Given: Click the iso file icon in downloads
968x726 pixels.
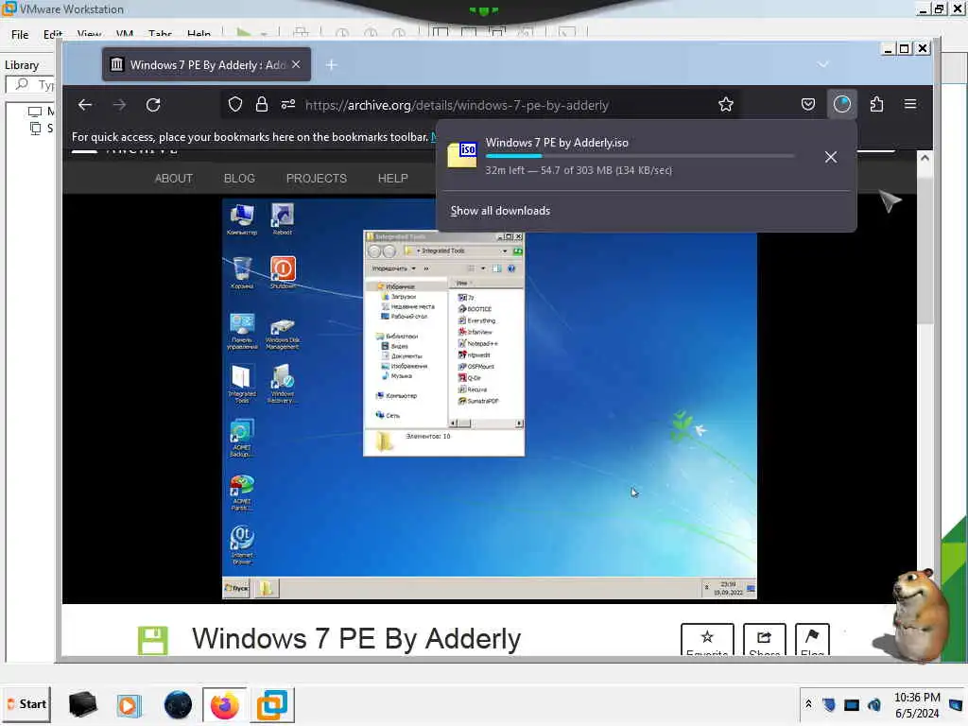Looking at the screenshot, I should (462, 155).
